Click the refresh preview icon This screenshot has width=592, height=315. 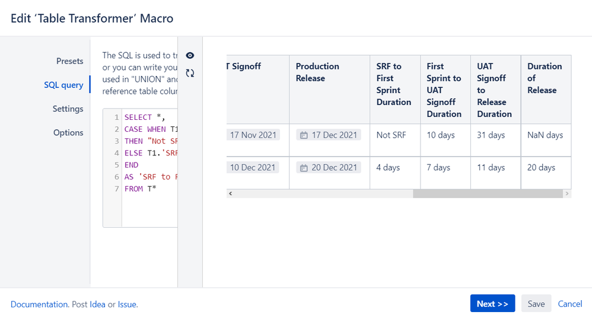tap(190, 73)
